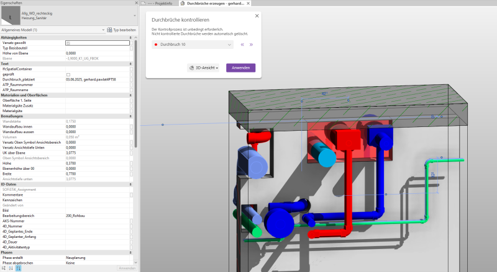Go to the previous Durchbruch with double-left arrow
This screenshot has height=272, width=497.
point(243,45)
